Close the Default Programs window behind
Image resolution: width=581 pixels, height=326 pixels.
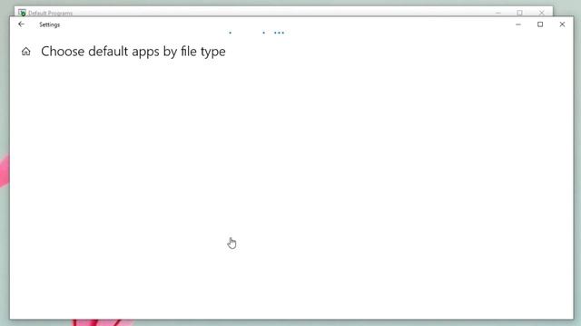542,13
